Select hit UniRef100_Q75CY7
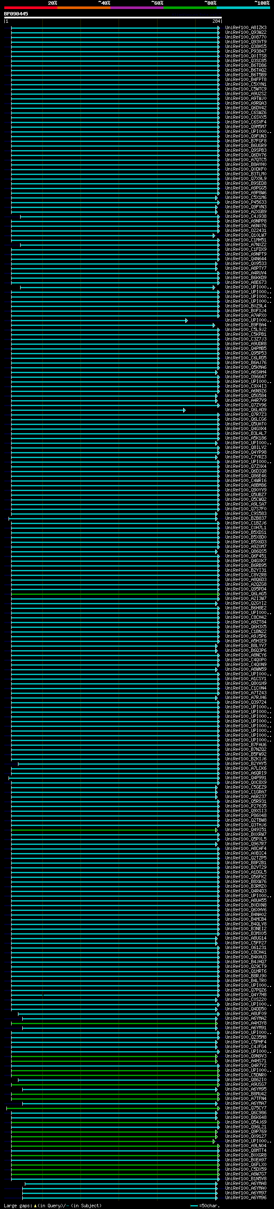 point(246,1108)
